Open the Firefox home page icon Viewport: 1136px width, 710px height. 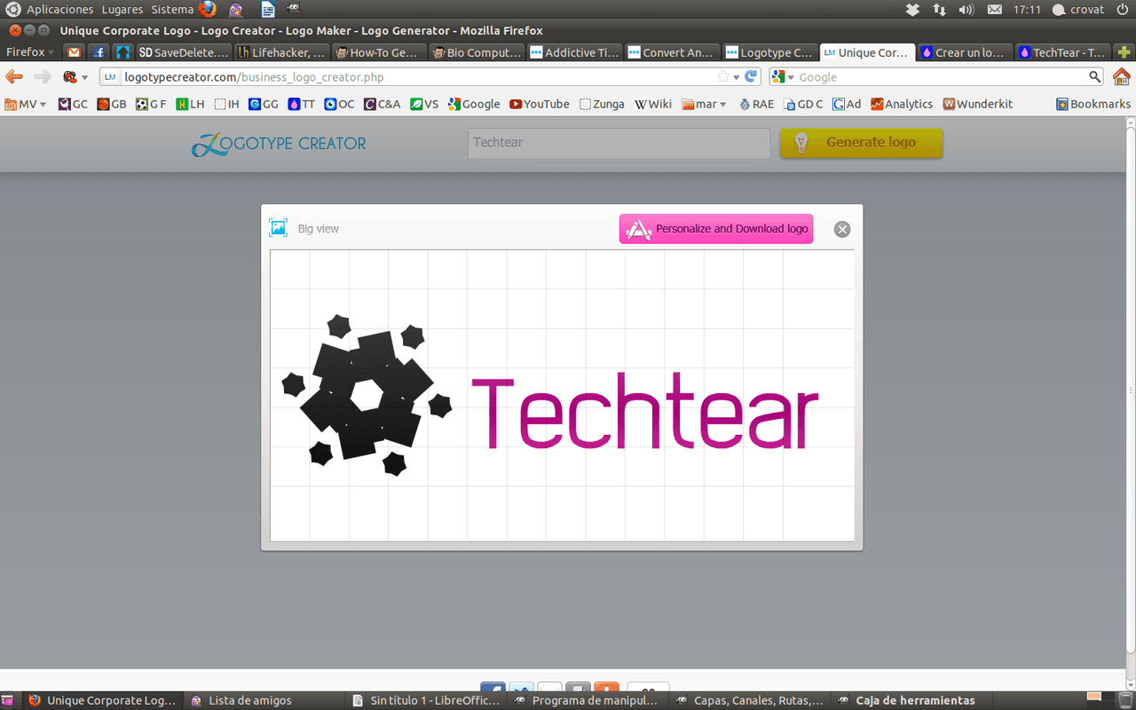coord(1121,77)
